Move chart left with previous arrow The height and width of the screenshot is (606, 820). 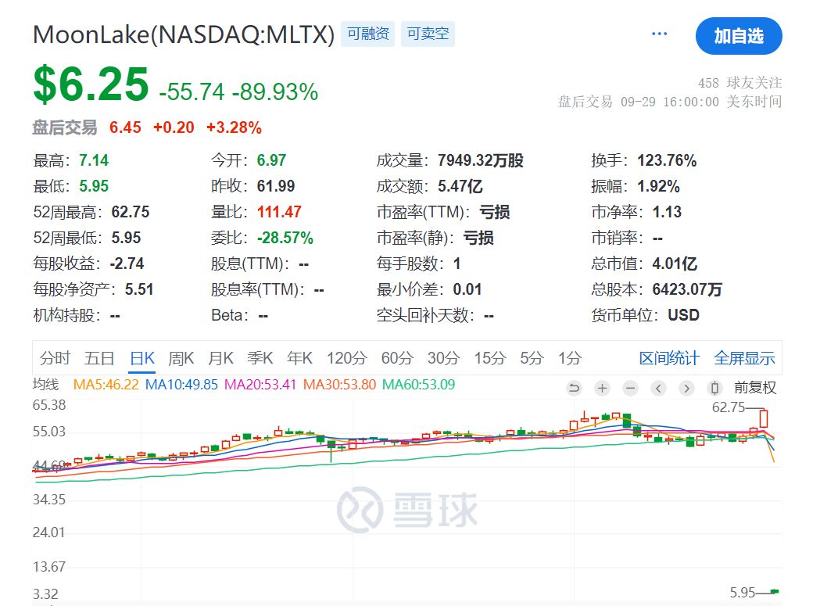coord(658,388)
